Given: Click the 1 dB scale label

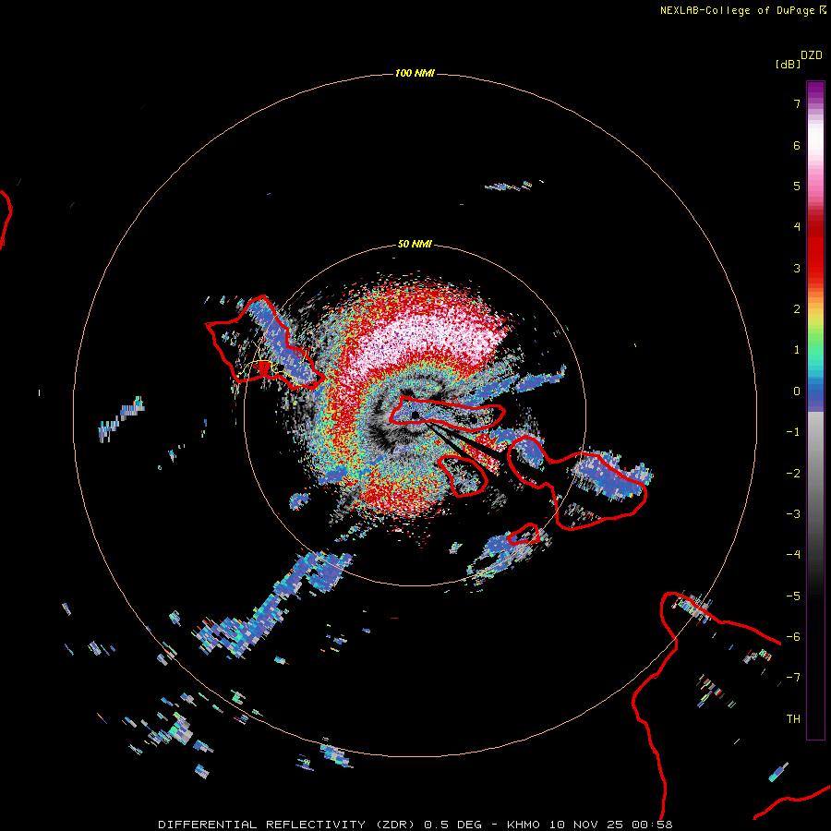Looking at the screenshot, I should tap(797, 350).
